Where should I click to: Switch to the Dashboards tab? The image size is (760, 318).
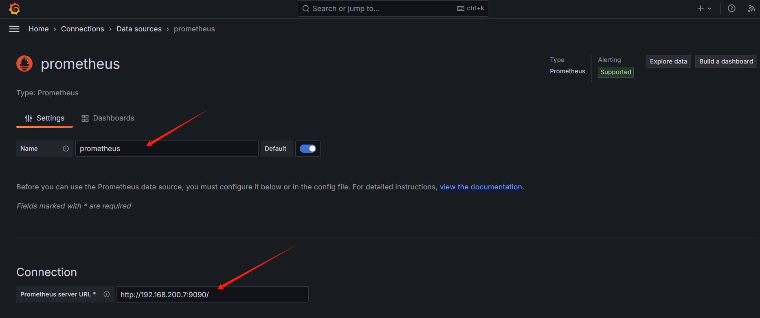click(108, 118)
